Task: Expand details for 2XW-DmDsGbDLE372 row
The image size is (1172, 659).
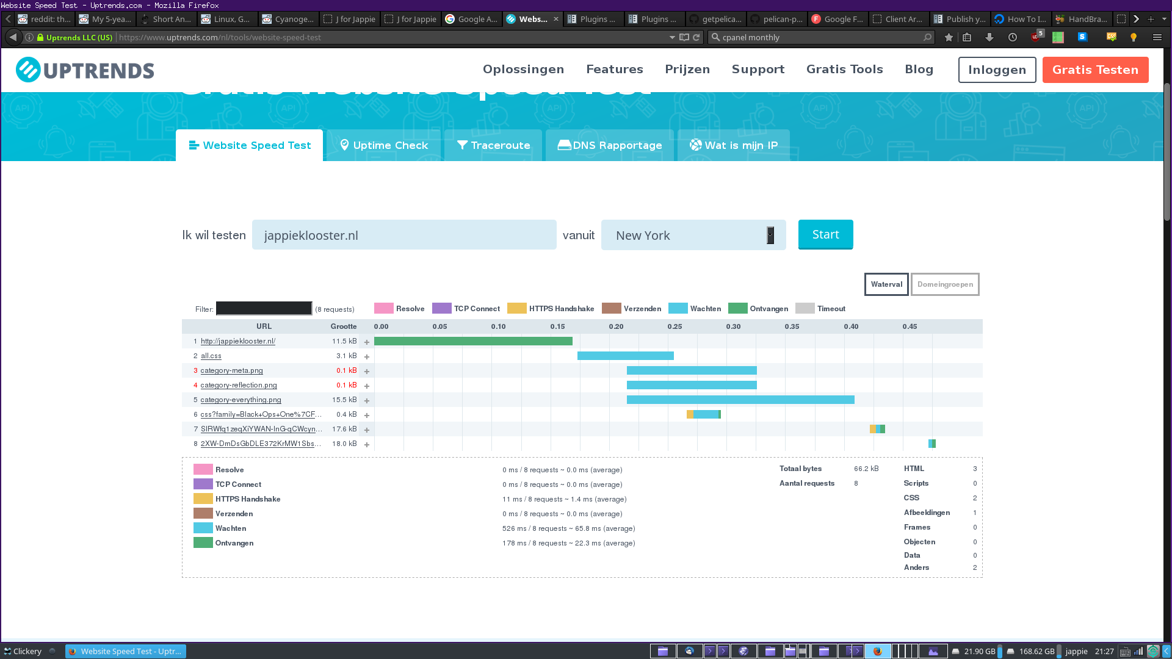Action: (x=367, y=445)
